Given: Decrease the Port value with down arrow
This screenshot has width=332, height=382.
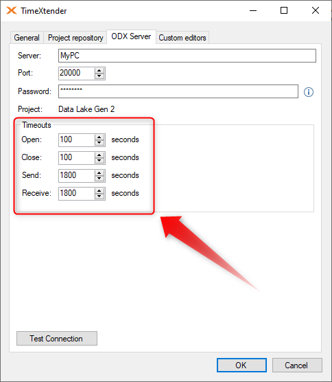Looking at the screenshot, I should click(99, 76).
